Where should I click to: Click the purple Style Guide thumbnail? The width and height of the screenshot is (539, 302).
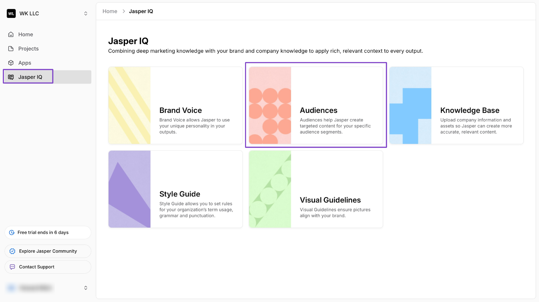pos(129,189)
